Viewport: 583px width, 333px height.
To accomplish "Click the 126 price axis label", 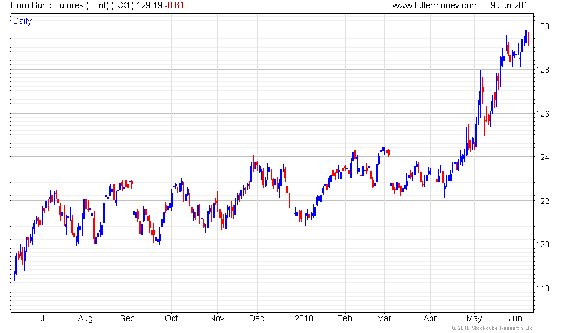I will (543, 114).
